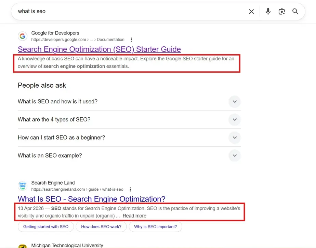
Task: Open Search Engine Optimization (SEO) Starter Guide link
Action: (x=99, y=49)
